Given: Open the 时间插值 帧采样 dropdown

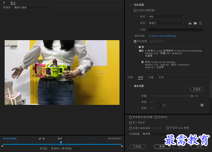Looking at the screenshot, I should 161,134.
